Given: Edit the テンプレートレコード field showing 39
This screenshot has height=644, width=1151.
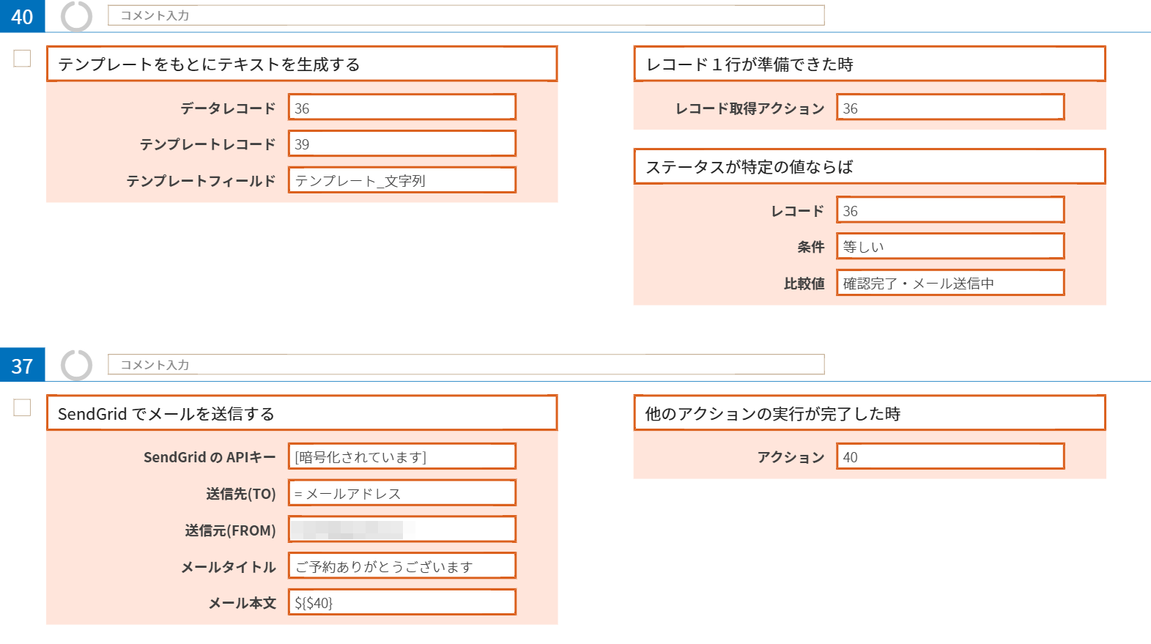Looking at the screenshot, I should 402,144.
